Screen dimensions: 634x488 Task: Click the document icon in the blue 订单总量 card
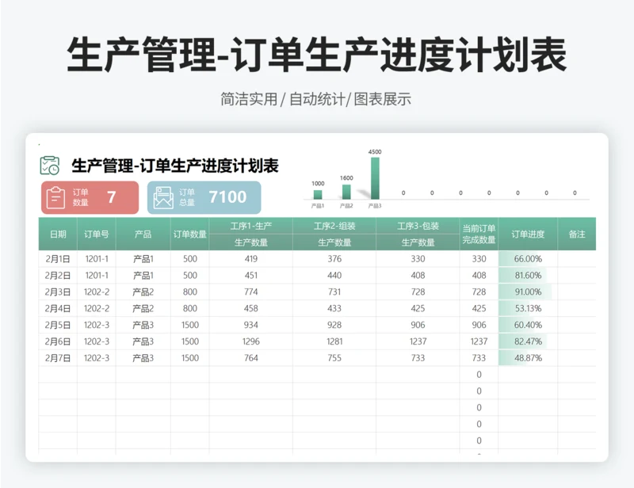point(163,197)
